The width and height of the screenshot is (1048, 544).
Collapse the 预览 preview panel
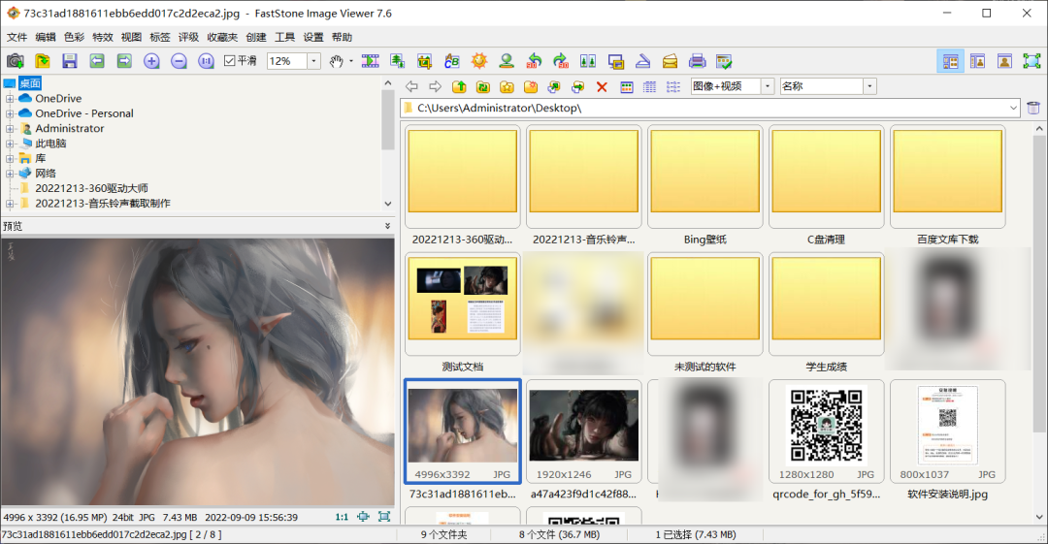point(387,226)
